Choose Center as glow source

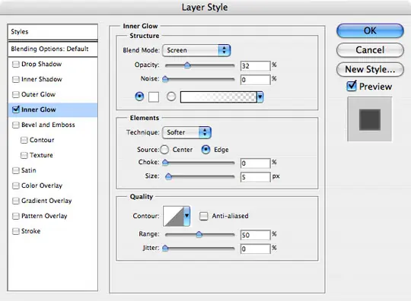pyautogui.click(x=164, y=150)
